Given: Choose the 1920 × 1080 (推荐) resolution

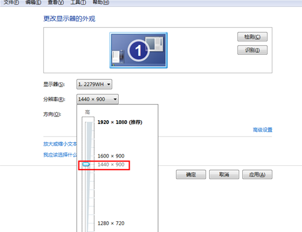Looking at the screenshot, I should tap(120, 122).
